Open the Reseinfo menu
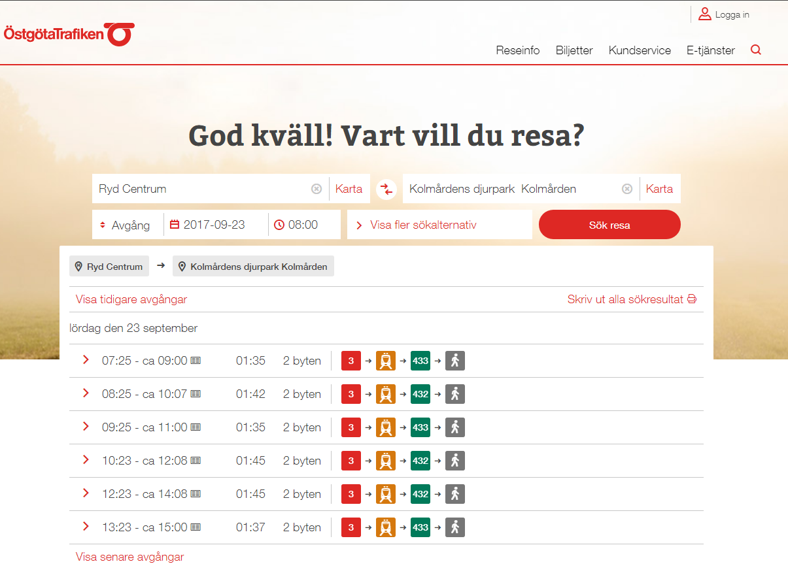The image size is (788, 577). [517, 50]
